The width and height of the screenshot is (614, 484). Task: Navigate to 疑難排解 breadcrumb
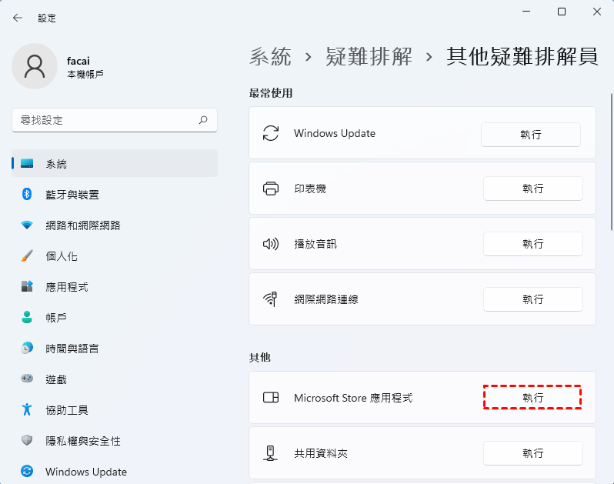[x=369, y=57]
